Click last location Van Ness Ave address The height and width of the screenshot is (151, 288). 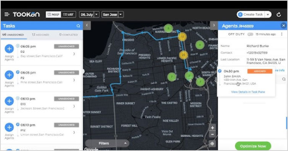265,61
